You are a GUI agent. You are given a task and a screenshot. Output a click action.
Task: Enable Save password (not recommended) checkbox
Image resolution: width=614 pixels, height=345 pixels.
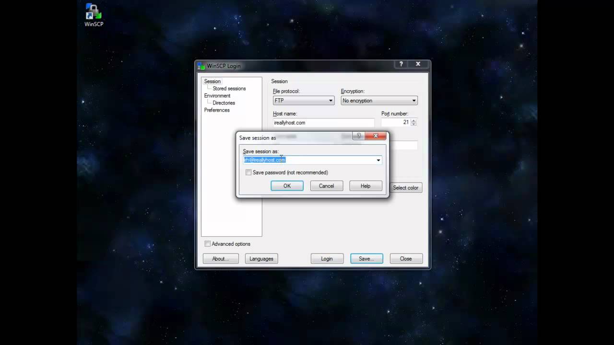pyautogui.click(x=248, y=172)
